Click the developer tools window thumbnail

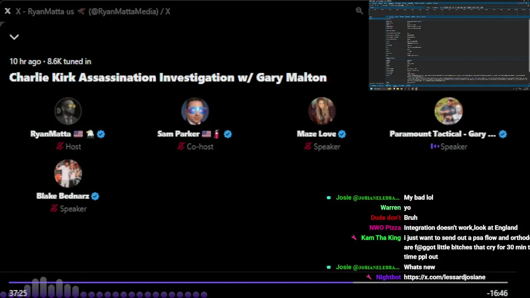point(449,46)
